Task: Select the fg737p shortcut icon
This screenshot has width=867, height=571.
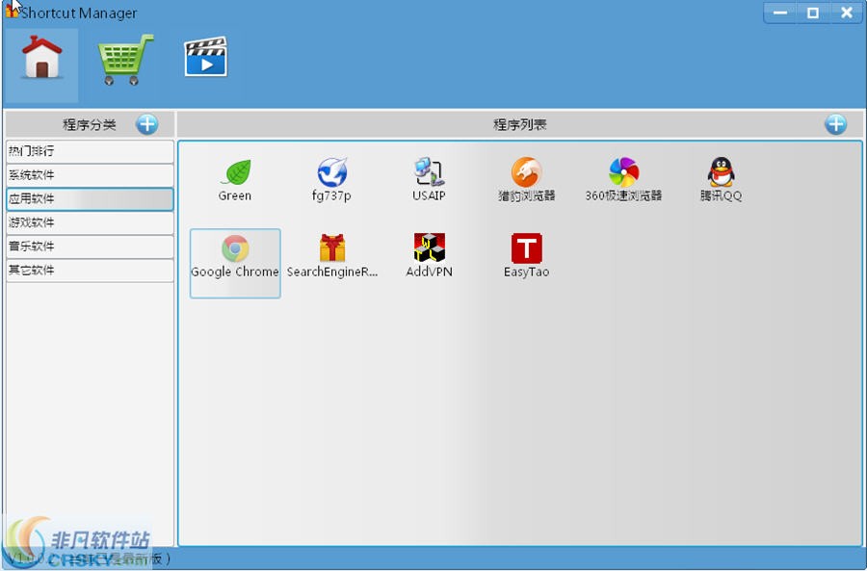Action: click(x=331, y=175)
